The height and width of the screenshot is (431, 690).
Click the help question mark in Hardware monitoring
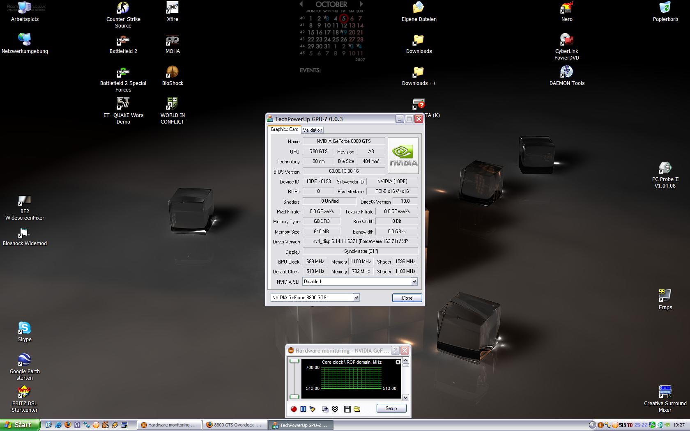(x=395, y=350)
